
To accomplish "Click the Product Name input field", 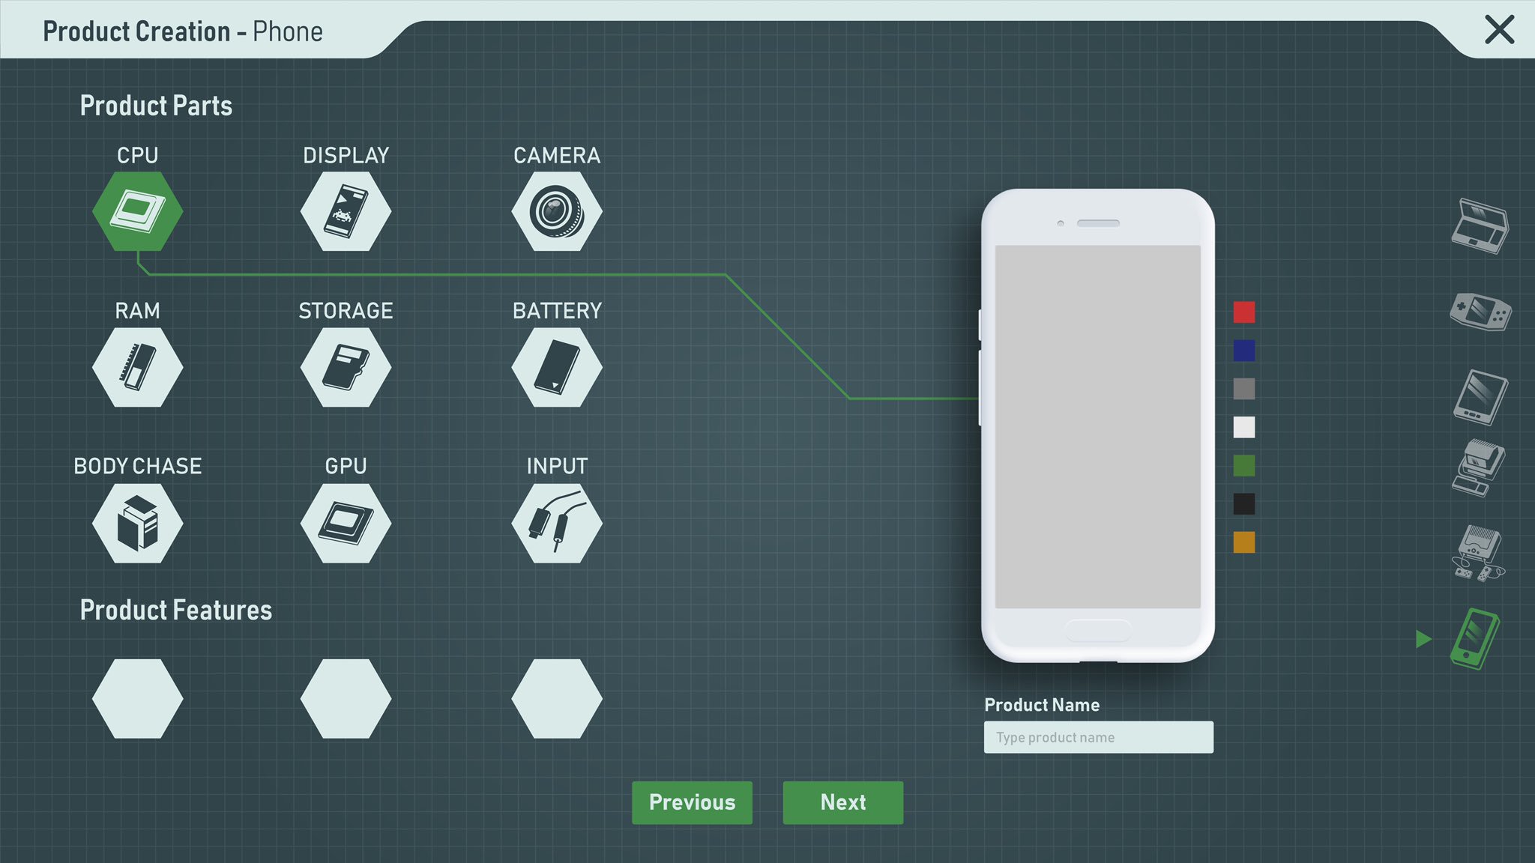I will pos(1099,736).
